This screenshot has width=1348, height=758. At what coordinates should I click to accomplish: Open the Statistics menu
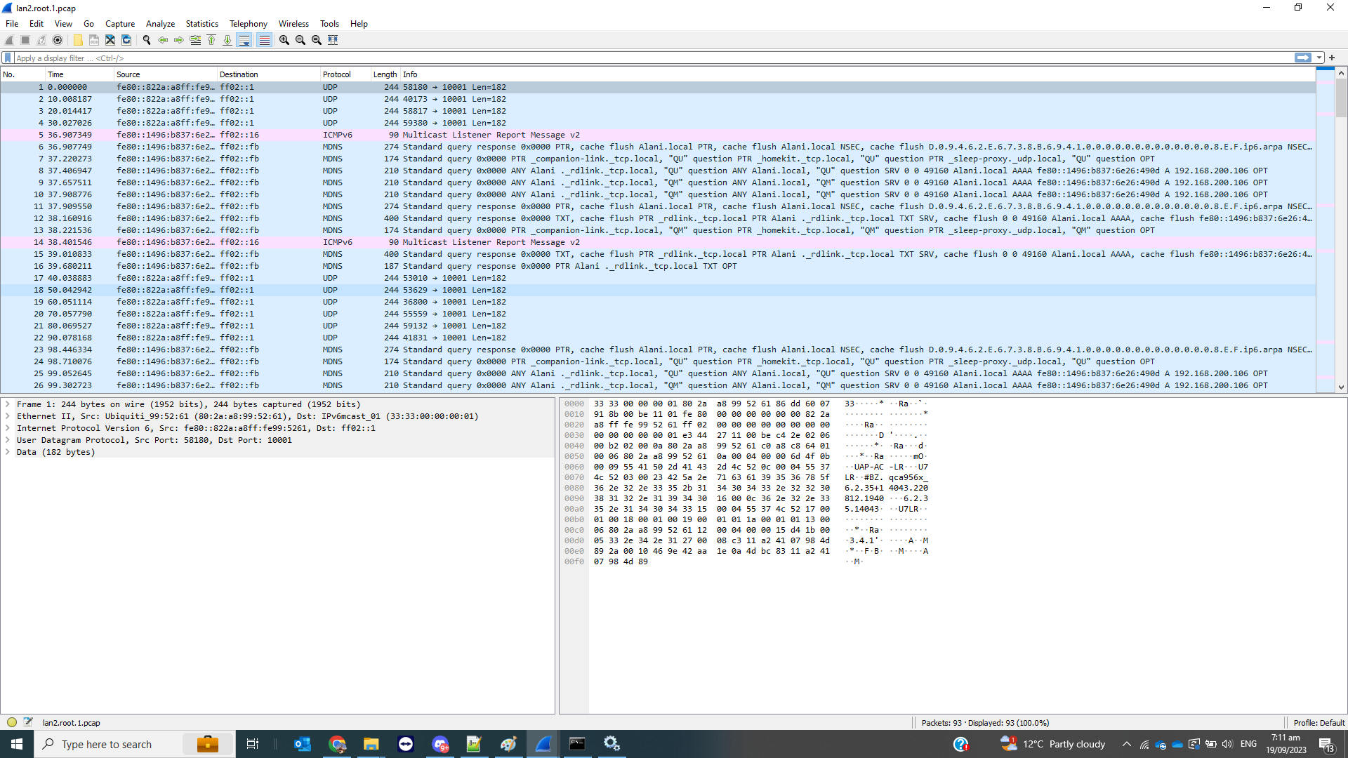(x=201, y=24)
